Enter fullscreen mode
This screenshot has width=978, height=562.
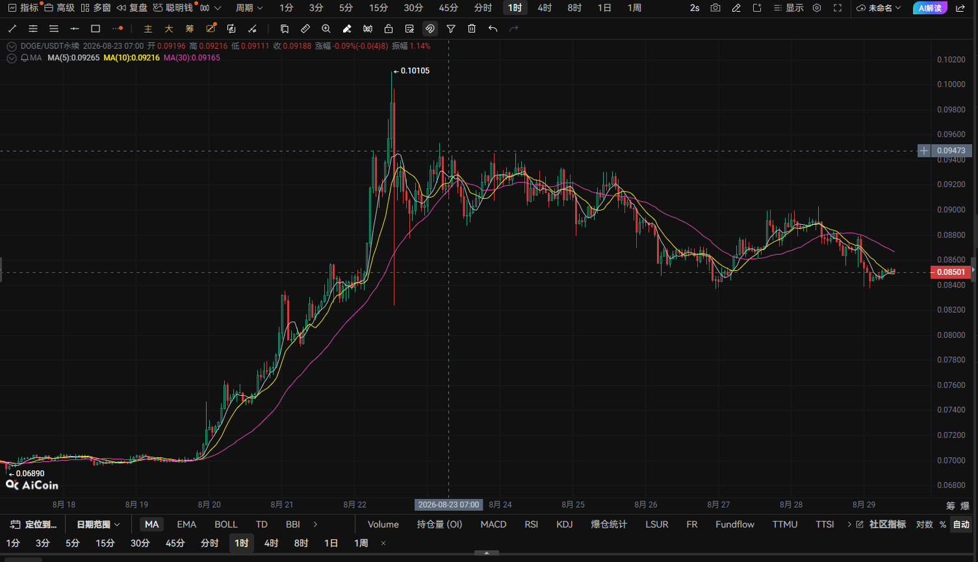(x=838, y=8)
